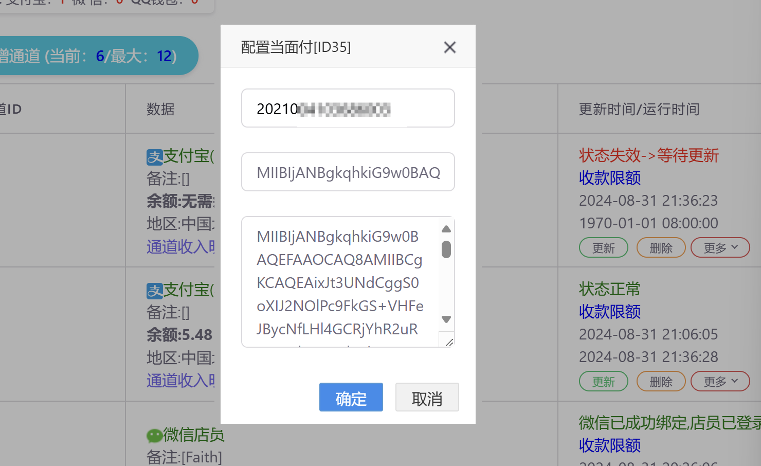Open 收款限额 link in the 状态失效 row
This screenshot has width=761, height=466.
[x=610, y=178]
